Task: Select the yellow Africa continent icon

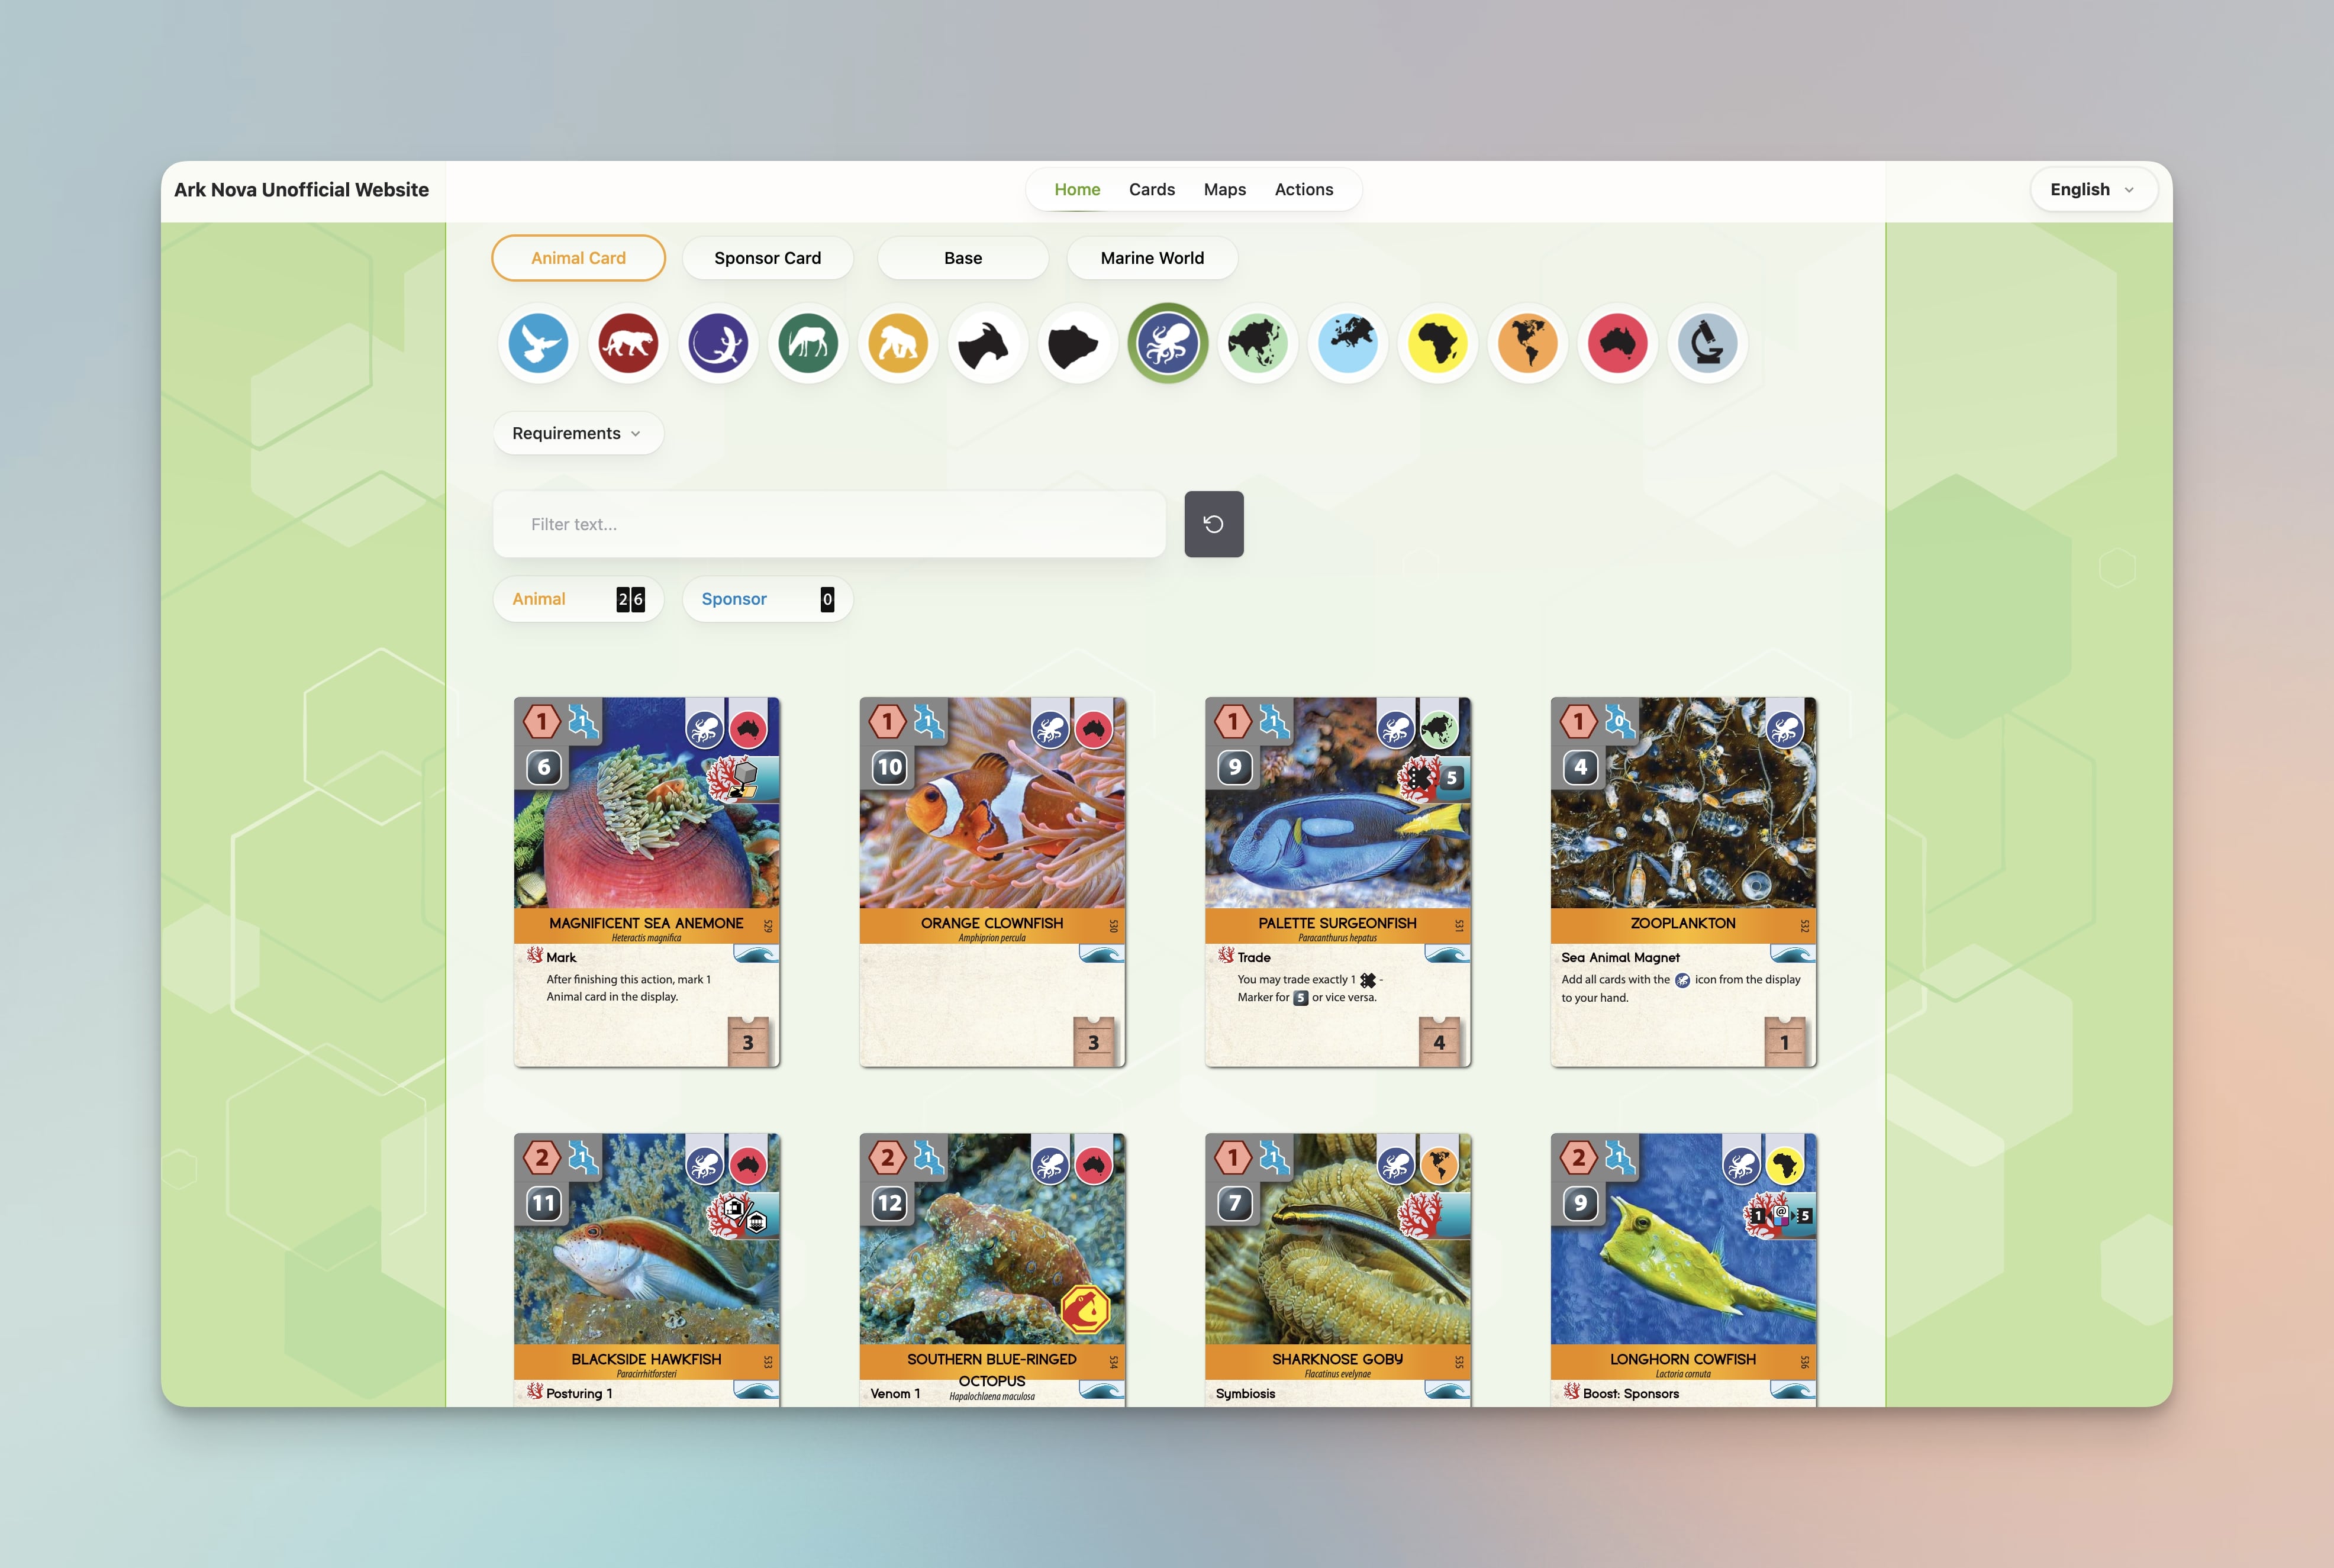Action: [1437, 343]
